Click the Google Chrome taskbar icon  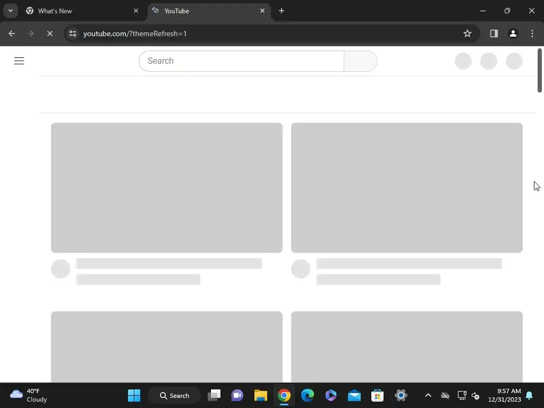[284, 395]
